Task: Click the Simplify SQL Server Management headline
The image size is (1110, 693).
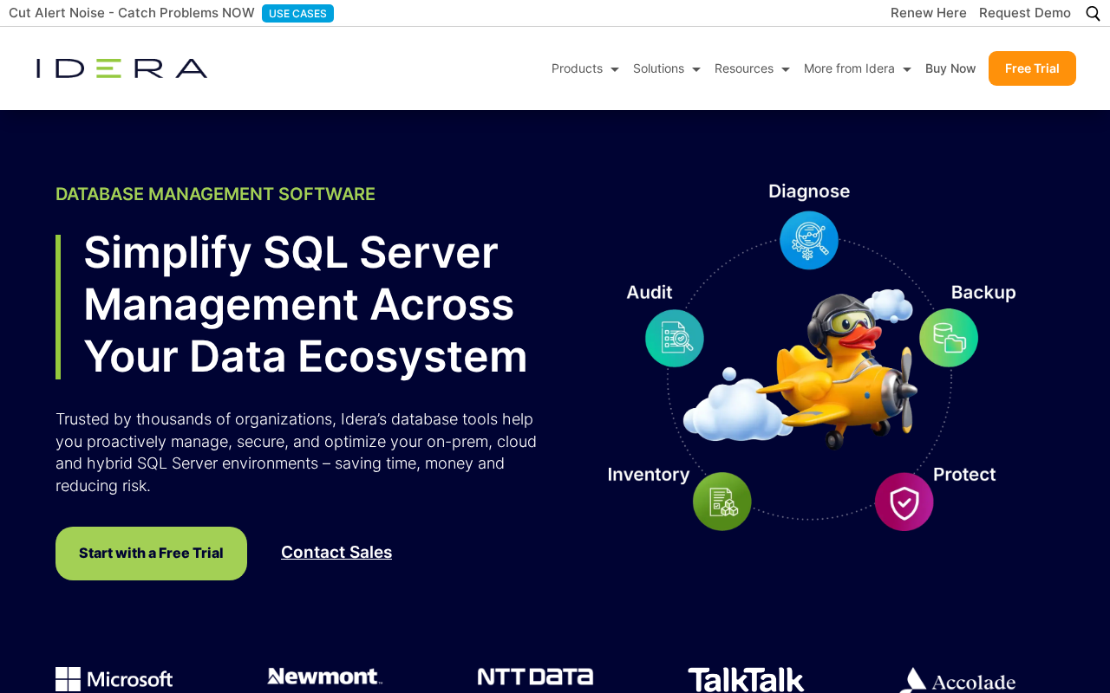Action: pos(305,304)
